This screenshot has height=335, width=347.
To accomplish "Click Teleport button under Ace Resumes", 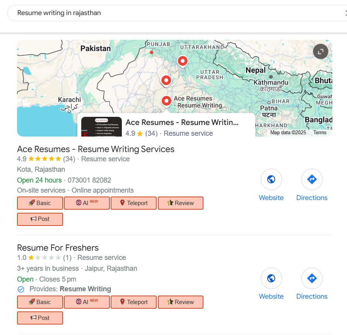I will pyautogui.click(x=134, y=203).
